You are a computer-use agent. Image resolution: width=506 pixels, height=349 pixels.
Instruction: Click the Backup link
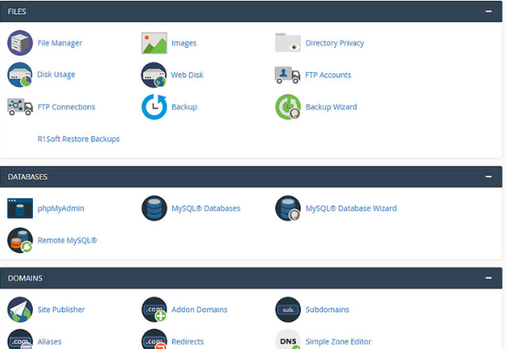click(x=184, y=107)
